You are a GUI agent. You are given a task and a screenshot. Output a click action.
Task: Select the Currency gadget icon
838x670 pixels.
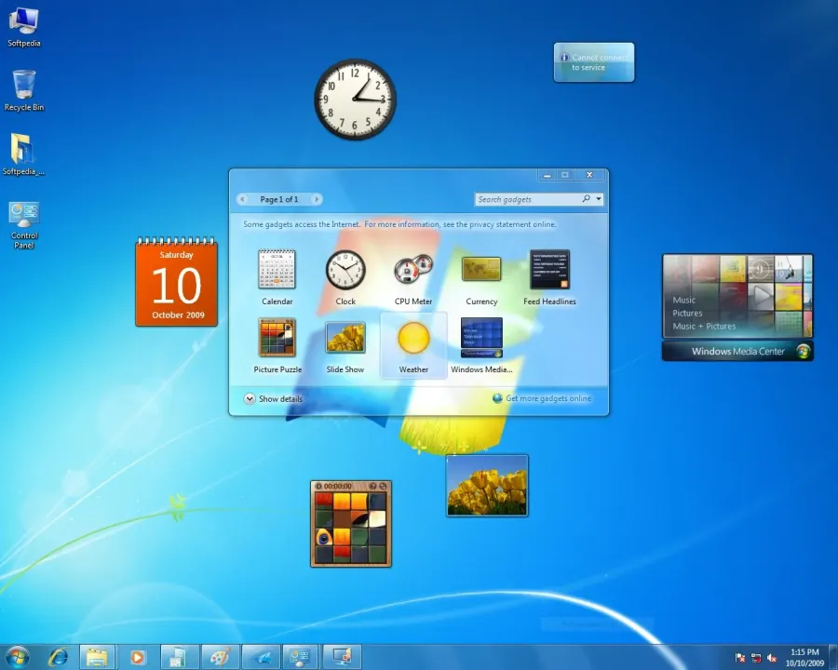(481, 269)
